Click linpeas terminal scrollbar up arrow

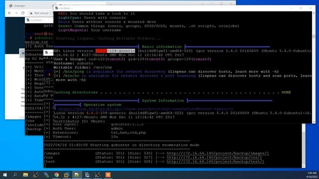314,13
